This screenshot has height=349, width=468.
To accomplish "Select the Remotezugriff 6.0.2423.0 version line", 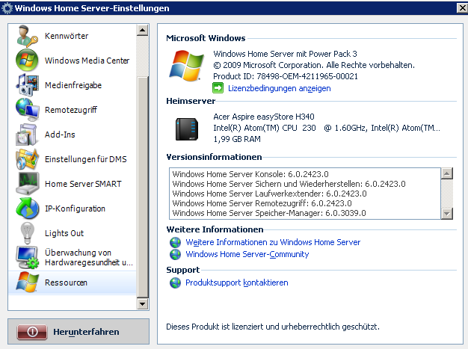I will tap(262, 203).
